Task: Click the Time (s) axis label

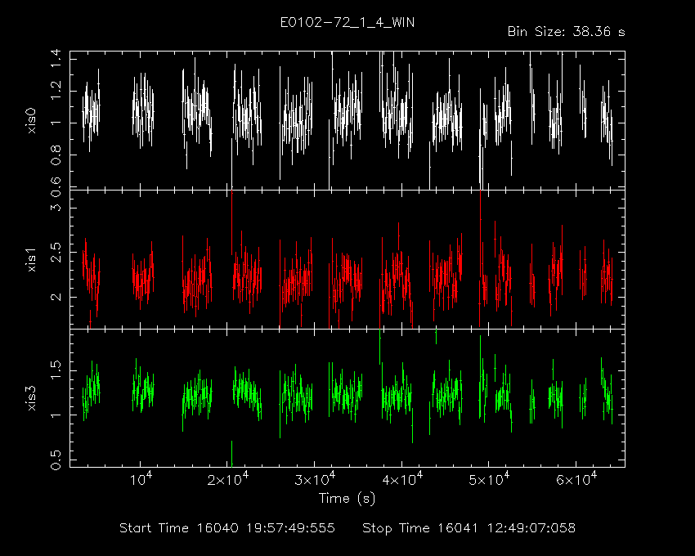Action: tap(347, 499)
